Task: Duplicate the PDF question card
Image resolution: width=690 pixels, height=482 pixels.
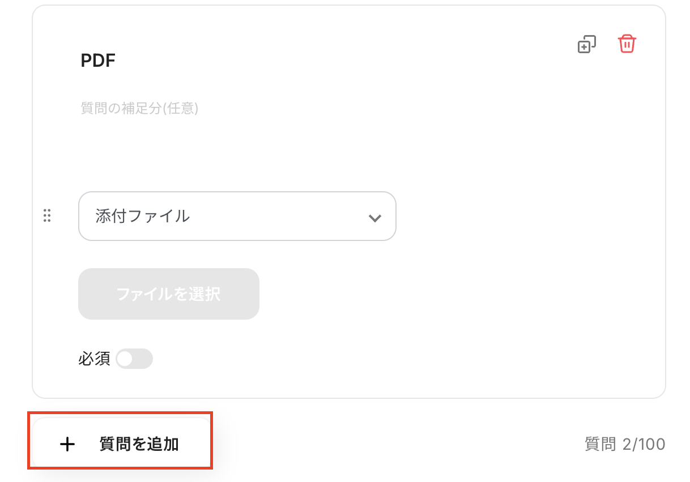Action: click(x=586, y=44)
